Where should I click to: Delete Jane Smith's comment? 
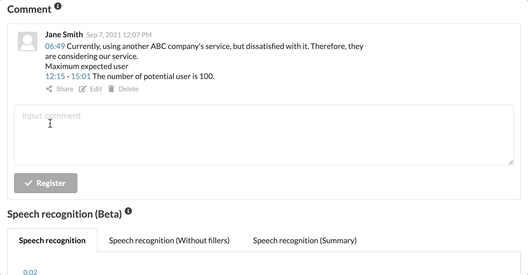point(123,89)
